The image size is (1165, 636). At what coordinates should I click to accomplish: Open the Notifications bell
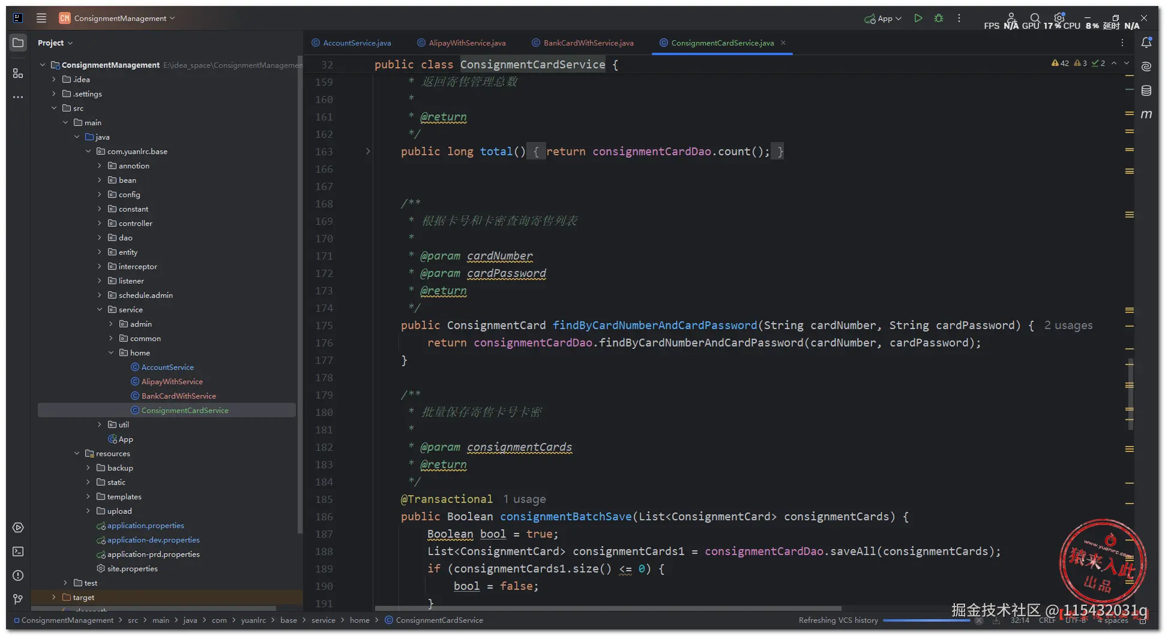pos(1146,43)
